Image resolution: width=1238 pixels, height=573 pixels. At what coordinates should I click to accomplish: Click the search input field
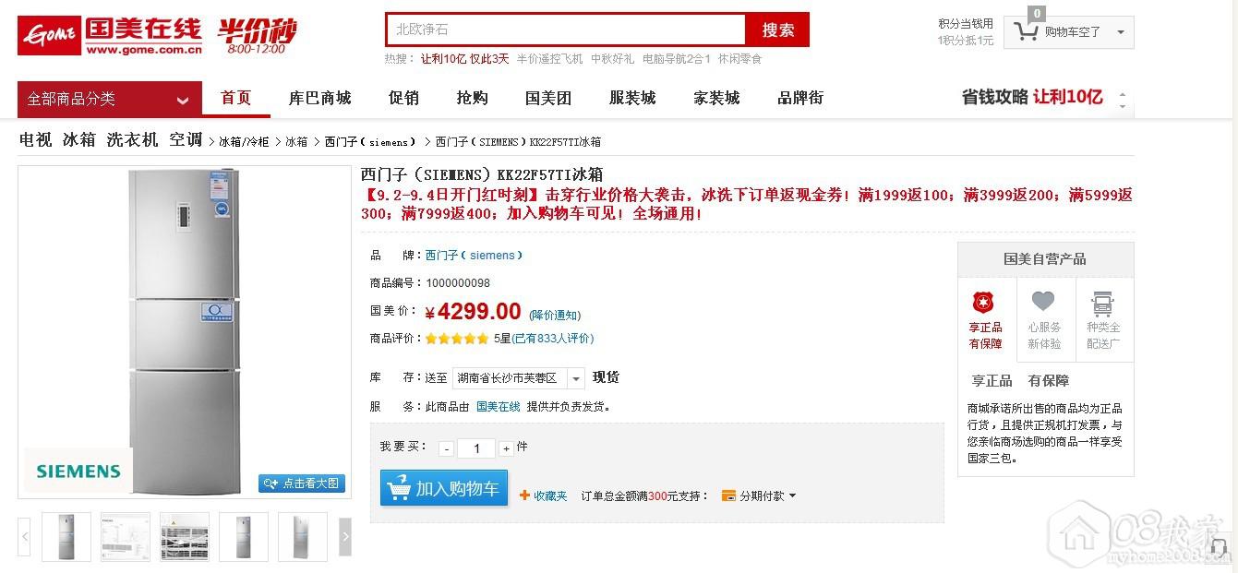pyautogui.click(x=565, y=30)
